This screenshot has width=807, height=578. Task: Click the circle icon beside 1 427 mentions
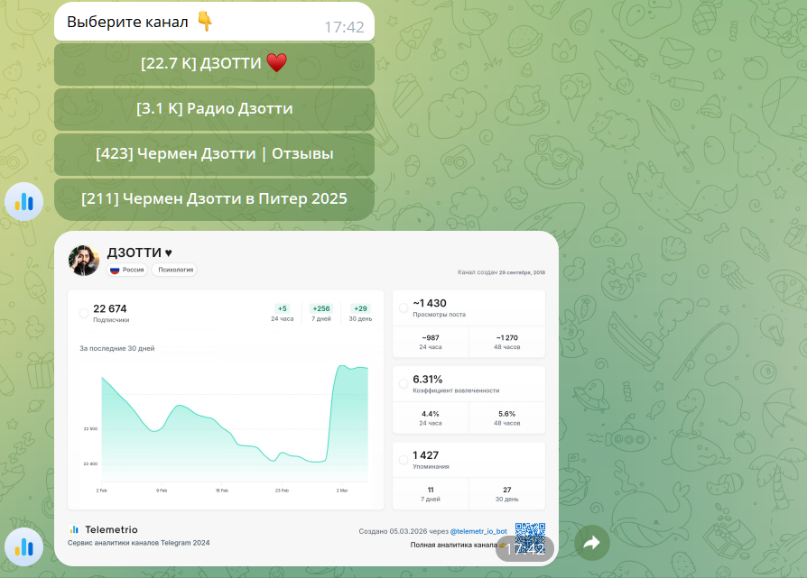click(403, 460)
